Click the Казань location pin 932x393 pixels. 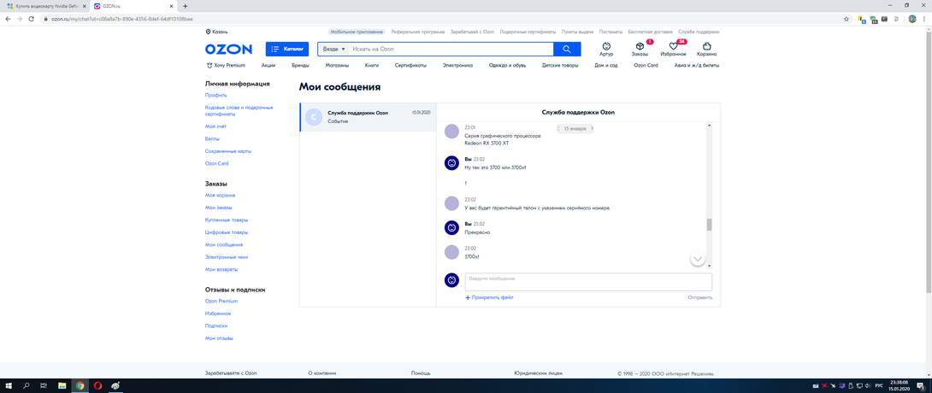click(x=208, y=32)
